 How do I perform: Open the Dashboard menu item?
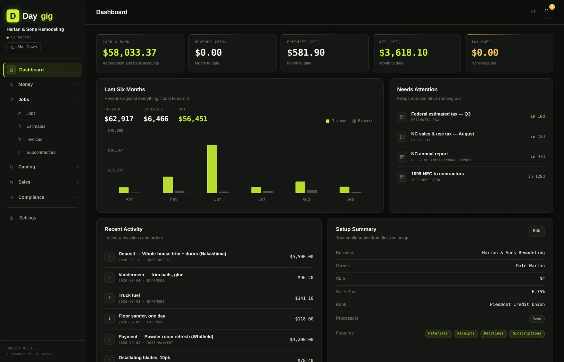pos(42,70)
